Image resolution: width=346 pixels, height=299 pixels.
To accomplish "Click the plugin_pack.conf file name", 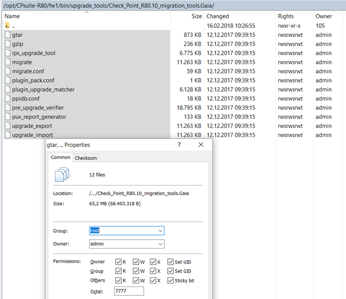I will 33,80.
